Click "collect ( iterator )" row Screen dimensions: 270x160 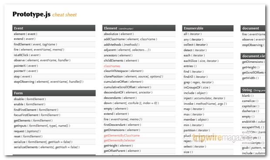pyautogui.click(x=208, y=45)
